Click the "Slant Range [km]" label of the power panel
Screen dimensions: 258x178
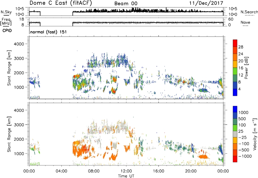pos(9,68)
